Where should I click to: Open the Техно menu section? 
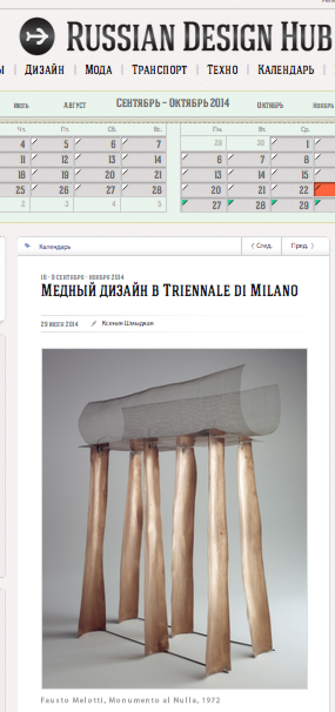(222, 69)
